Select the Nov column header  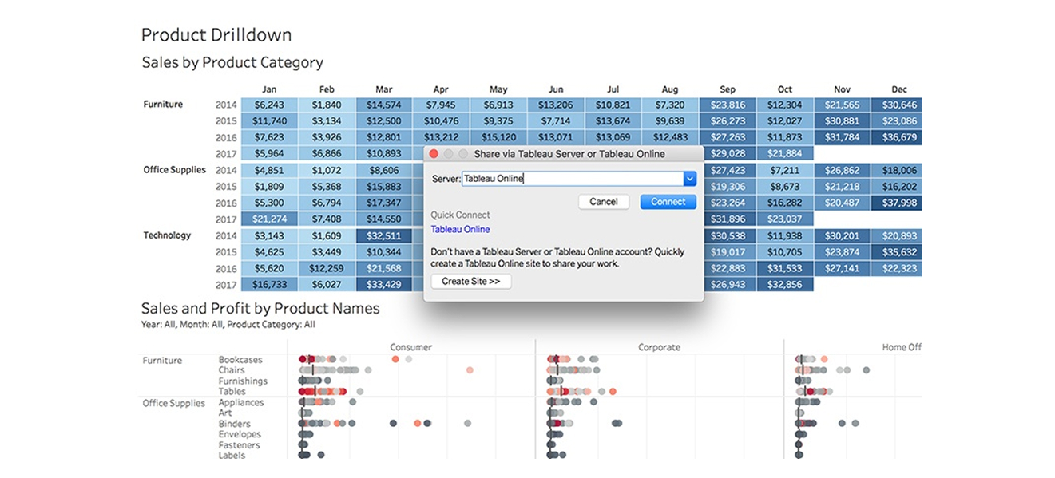coord(843,89)
